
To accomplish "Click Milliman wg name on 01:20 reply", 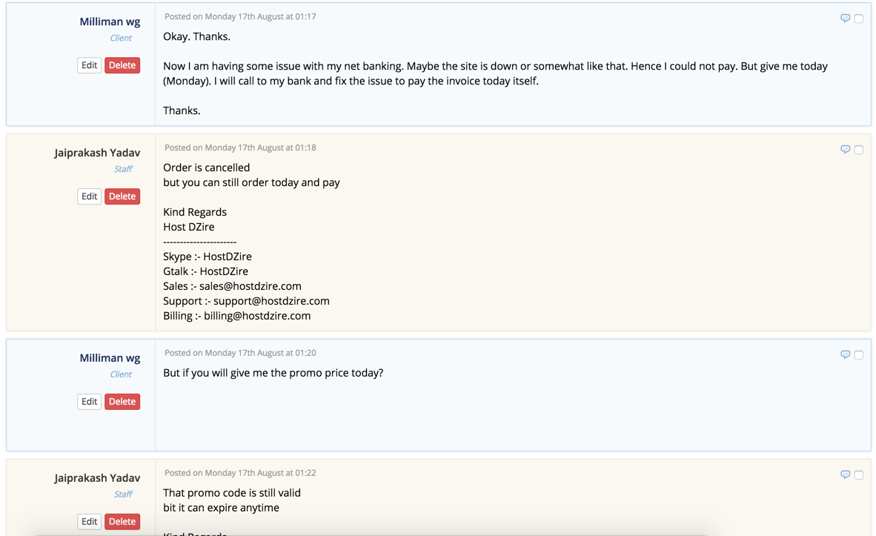I will tap(110, 358).
